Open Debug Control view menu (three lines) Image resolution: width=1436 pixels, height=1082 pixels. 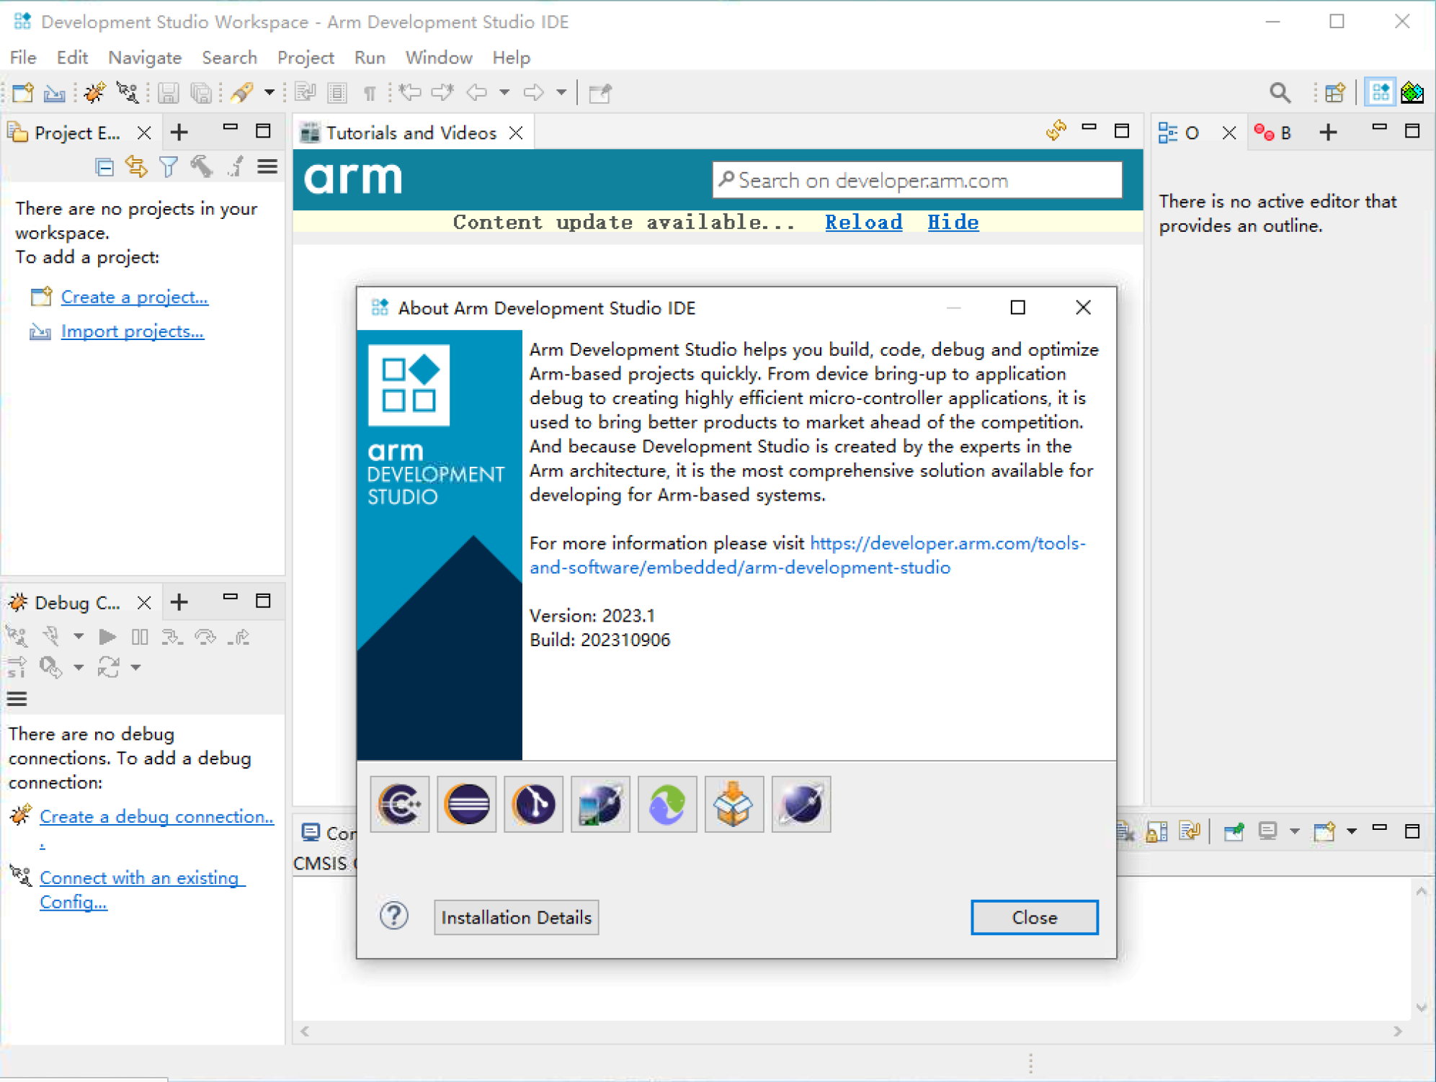click(17, 699)
